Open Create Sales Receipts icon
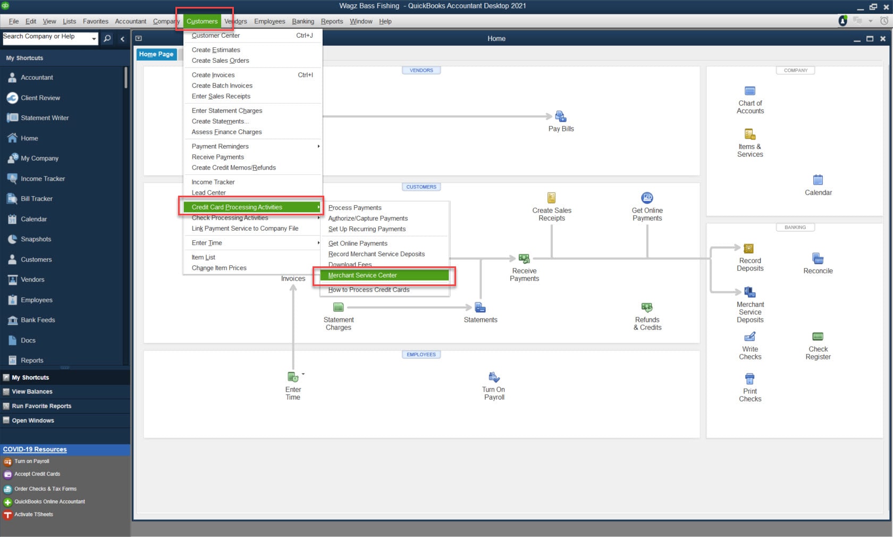893x537 pixels. (x=551, y=198)
